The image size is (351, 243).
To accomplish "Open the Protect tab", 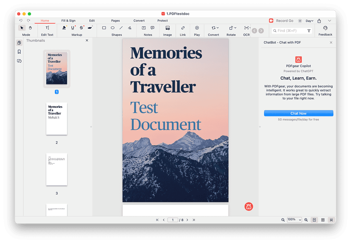I will coord(162,21).
